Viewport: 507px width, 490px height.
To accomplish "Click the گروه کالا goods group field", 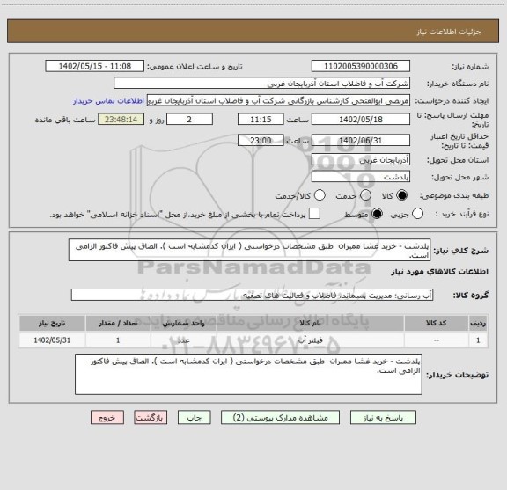I will click(x=252, y=295).
